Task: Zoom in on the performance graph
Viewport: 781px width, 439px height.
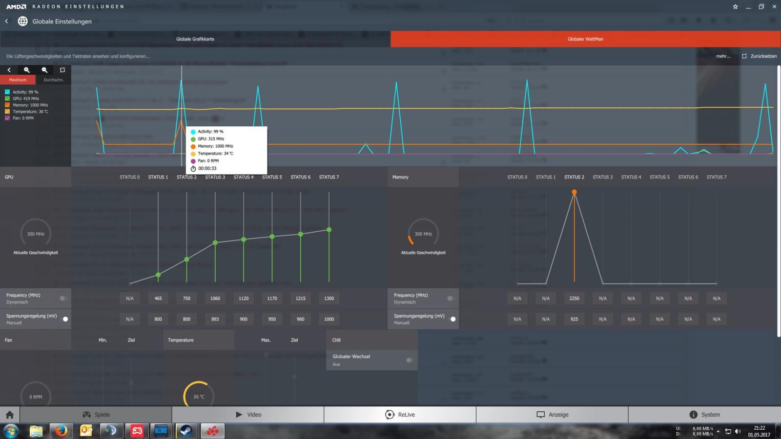Action: coord(27,70)
